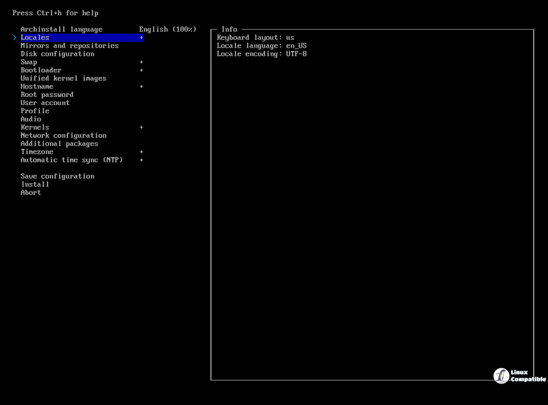This screenshot has height=405, width=548.
Task: Expand Automatic time sync (NTP)
Action: click(x=71, y=160)
